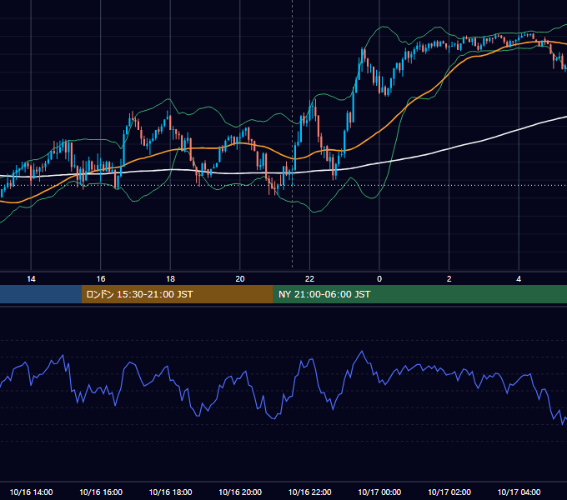Click the 10/16 22:00 date label
This screenshot has width=567, height=500.
[x=309, y=492]
